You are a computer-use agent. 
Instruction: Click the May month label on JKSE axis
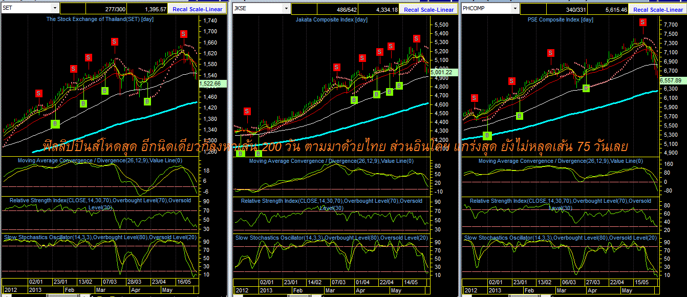pyautogui.click(x=396, y=290)
